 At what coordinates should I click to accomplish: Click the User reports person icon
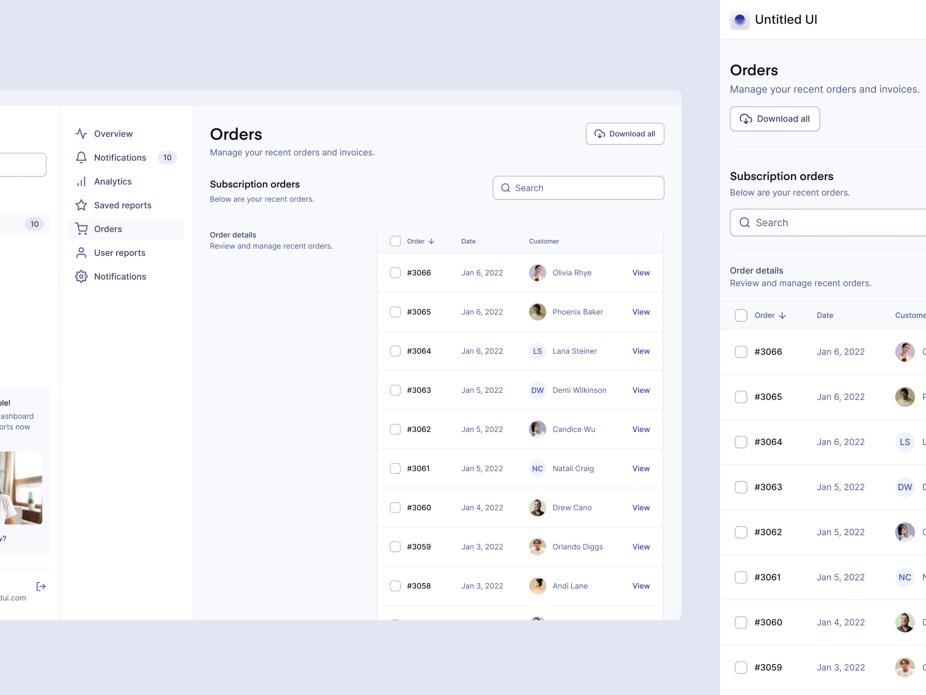(x=81, y=252)
